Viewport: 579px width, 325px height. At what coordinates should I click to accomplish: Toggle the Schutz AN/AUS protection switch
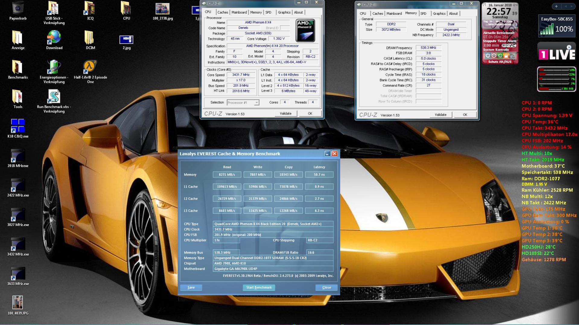coord(500,62)
